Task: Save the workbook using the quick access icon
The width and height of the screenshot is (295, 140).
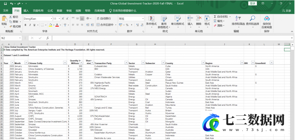Action: [5, 3]
